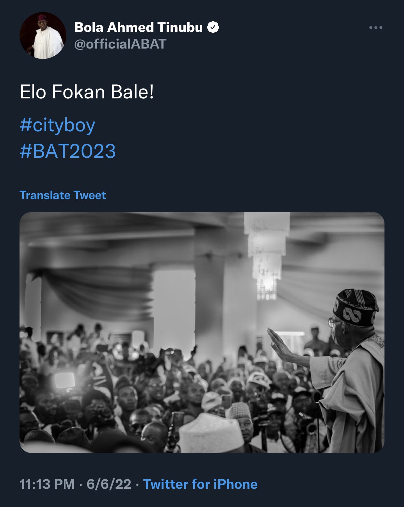Click the verified checkmark badge
Screen dimensions: 404x507
[213, 27]
